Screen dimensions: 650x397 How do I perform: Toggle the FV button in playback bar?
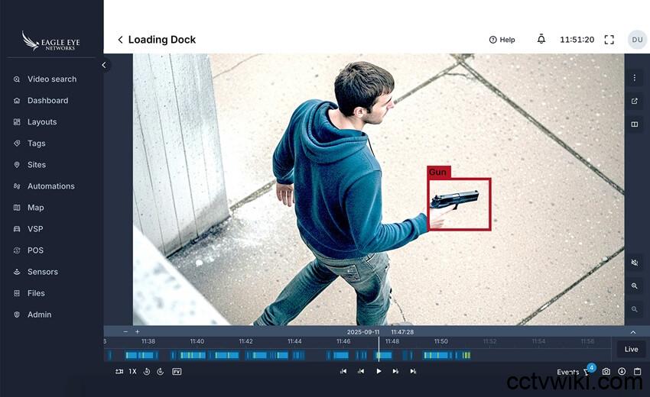177,372
